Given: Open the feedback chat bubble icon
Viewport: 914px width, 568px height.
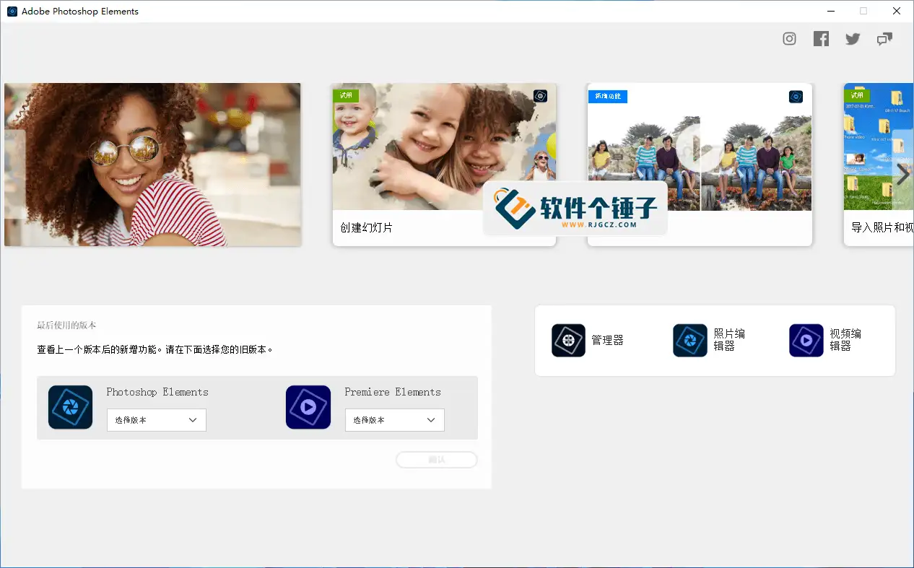Looking at the screenshot, I should [884, 38].
